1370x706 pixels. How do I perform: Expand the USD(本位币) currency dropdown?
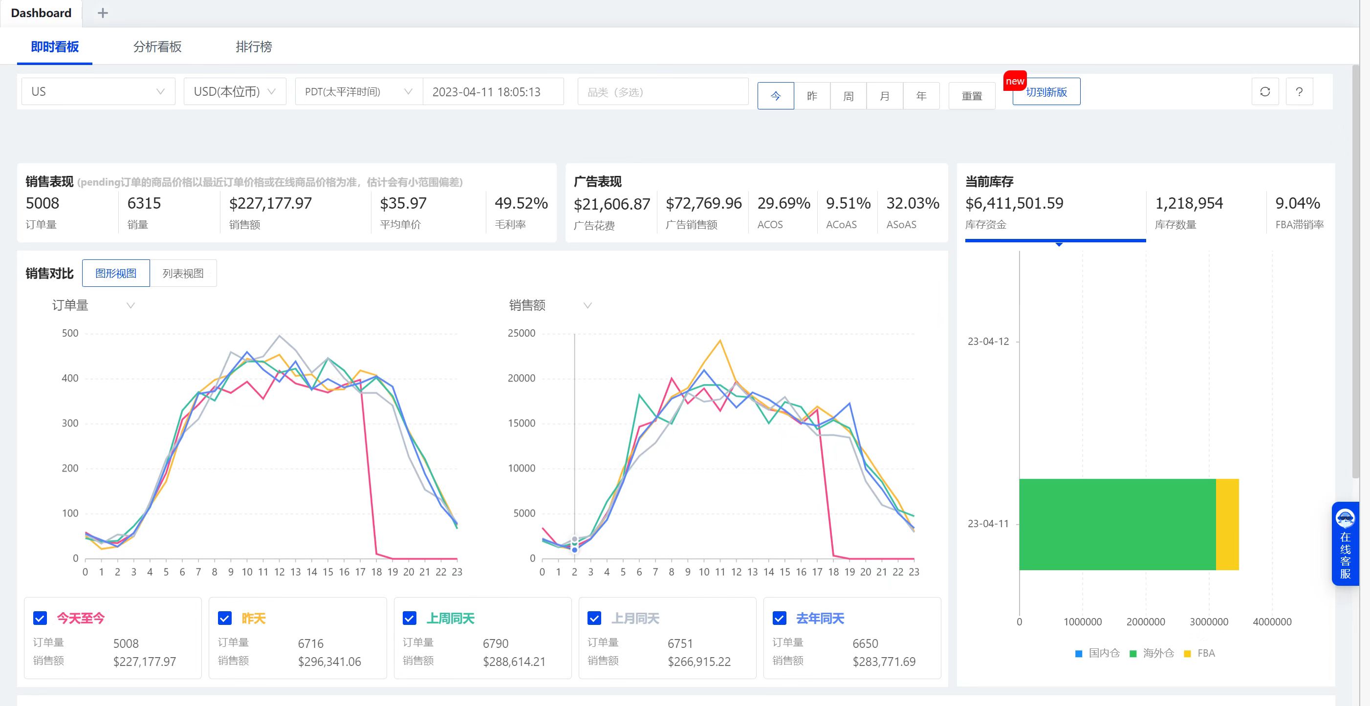pyautogui.click(x=235, y=91)
